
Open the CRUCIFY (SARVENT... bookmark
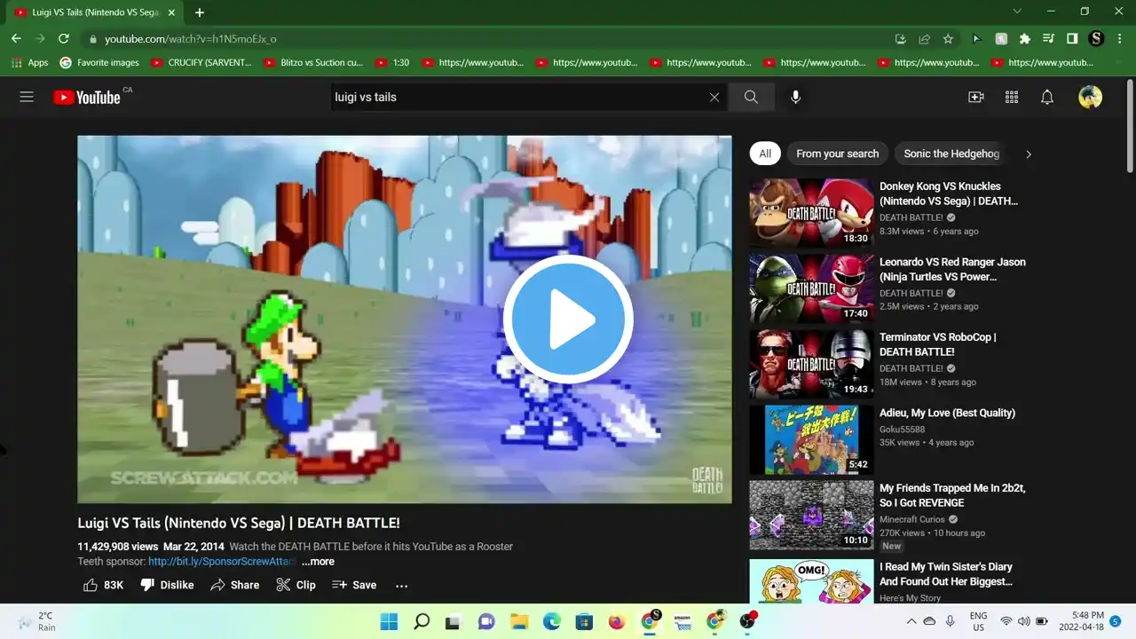(x=201, y=63)
